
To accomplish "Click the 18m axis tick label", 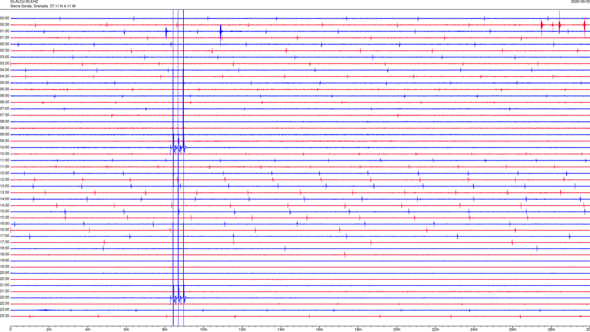I will pyautogui.click(x=358, y=330).
